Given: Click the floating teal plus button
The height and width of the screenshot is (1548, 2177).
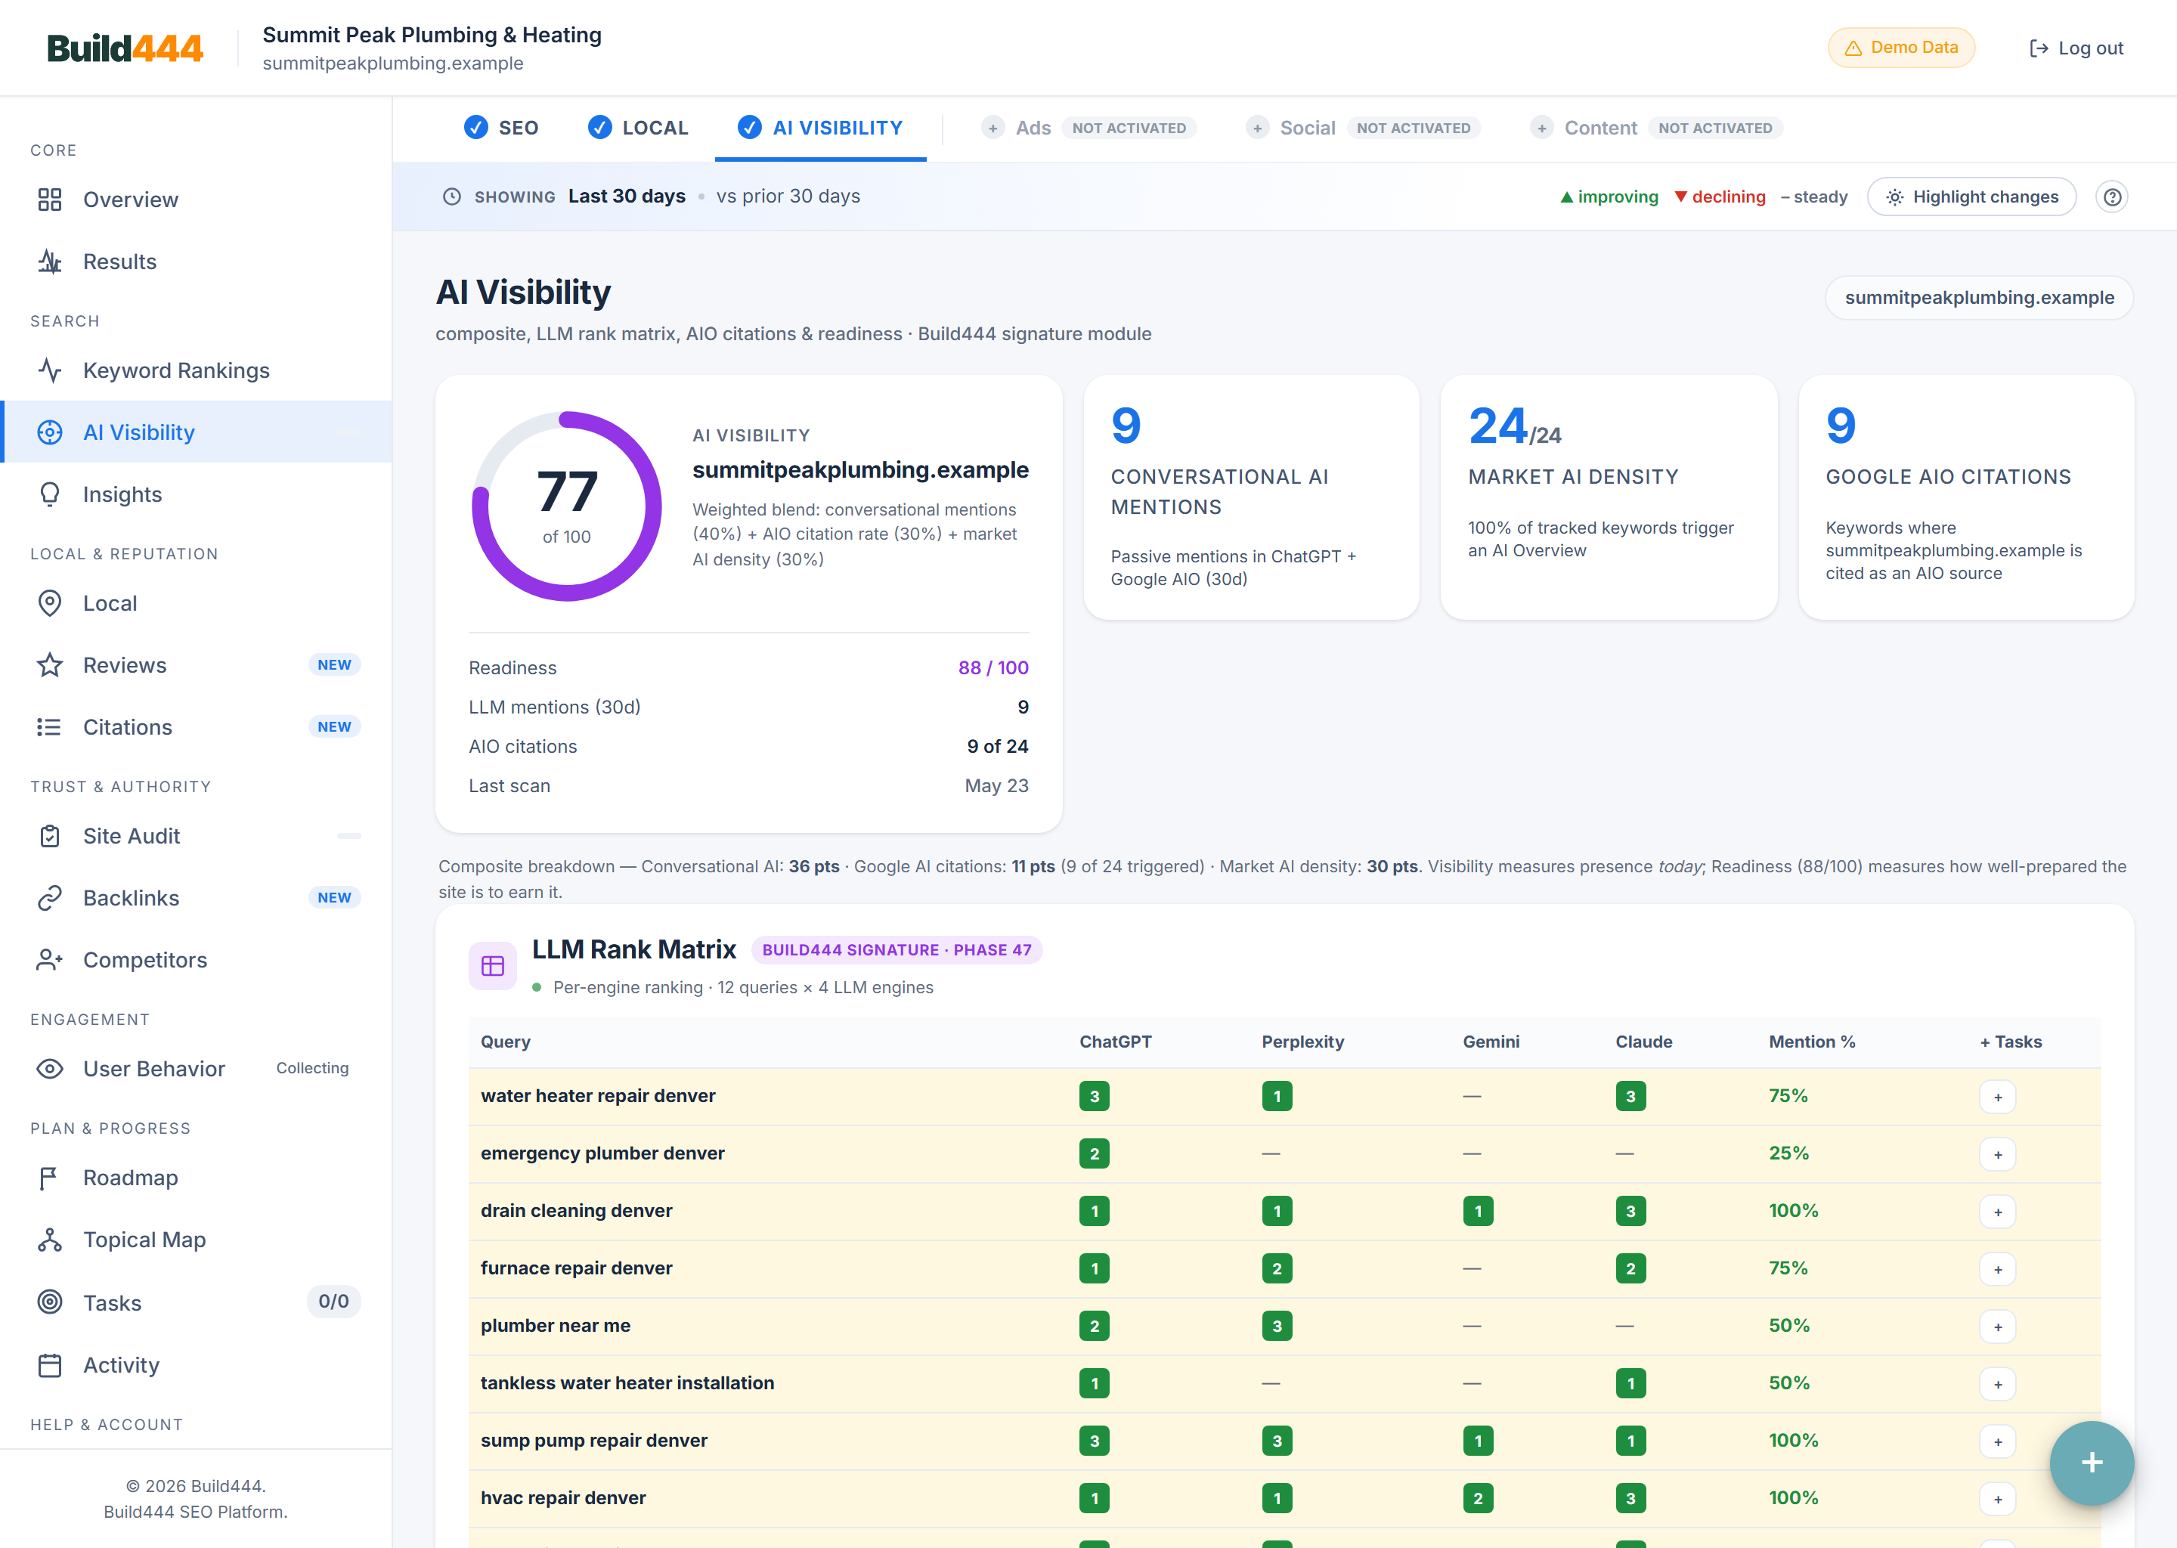Looking at the screenshot, I should pos(2092,1463).
